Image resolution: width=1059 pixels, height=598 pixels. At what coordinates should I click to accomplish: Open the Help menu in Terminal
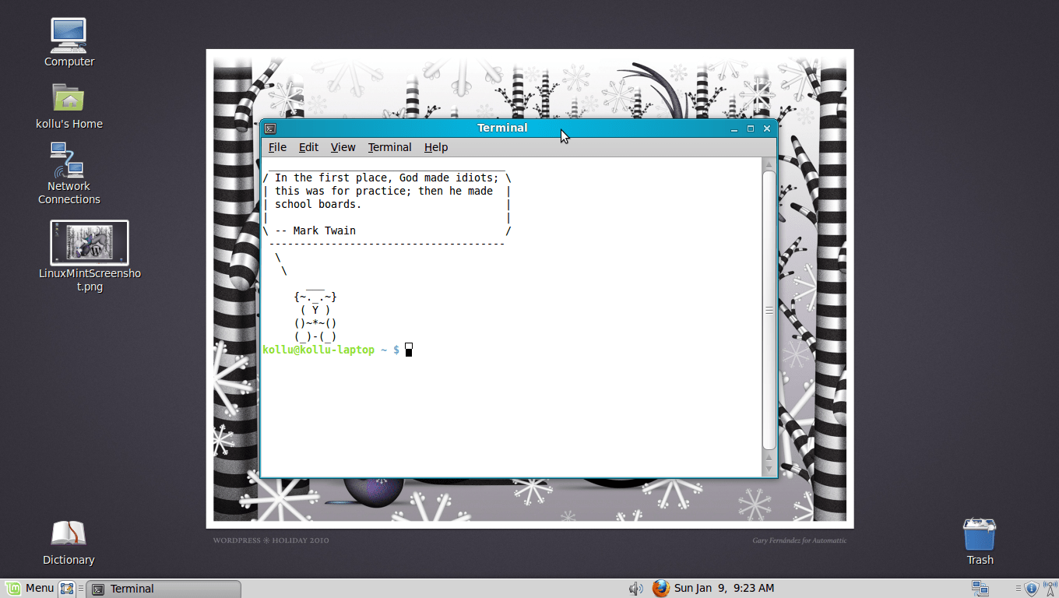436,147
